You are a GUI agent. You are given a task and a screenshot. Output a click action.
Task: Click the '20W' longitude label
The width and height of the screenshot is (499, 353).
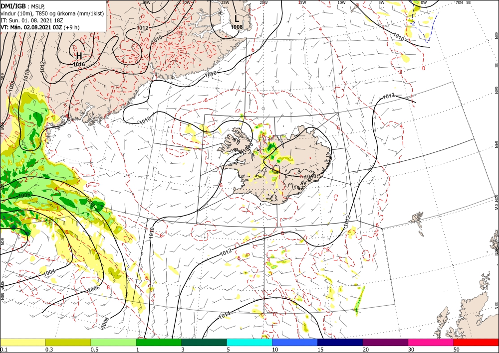coord(263,2)
